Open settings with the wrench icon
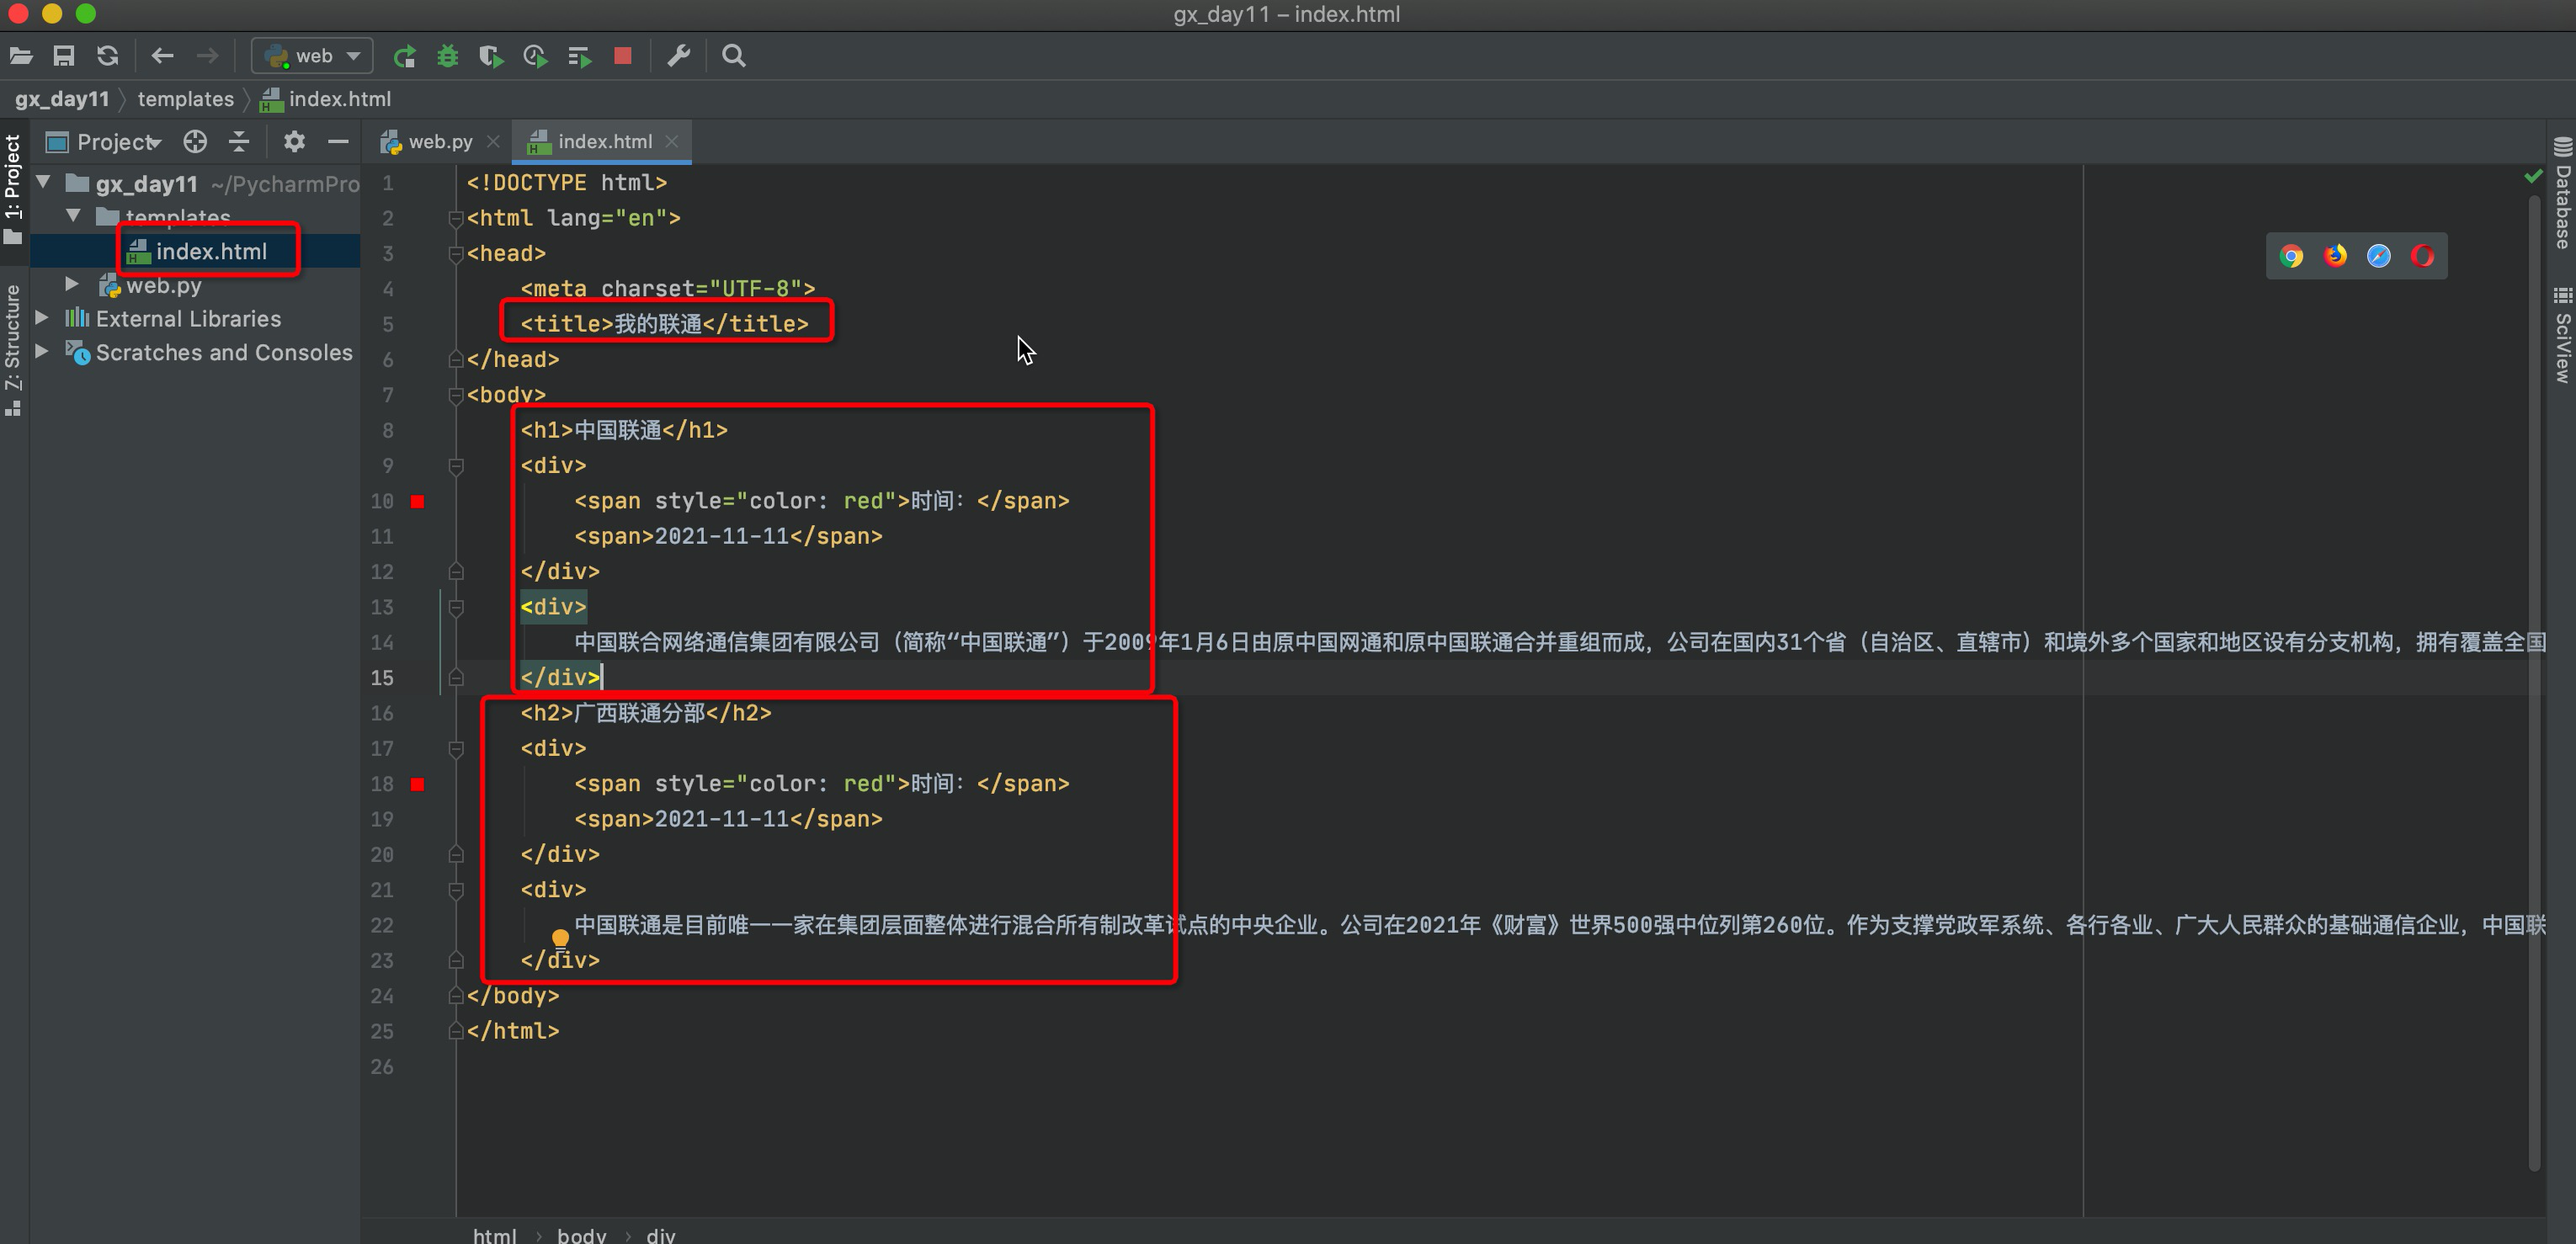This screenshot has width=2576, height=1244. tap(679, 56)
